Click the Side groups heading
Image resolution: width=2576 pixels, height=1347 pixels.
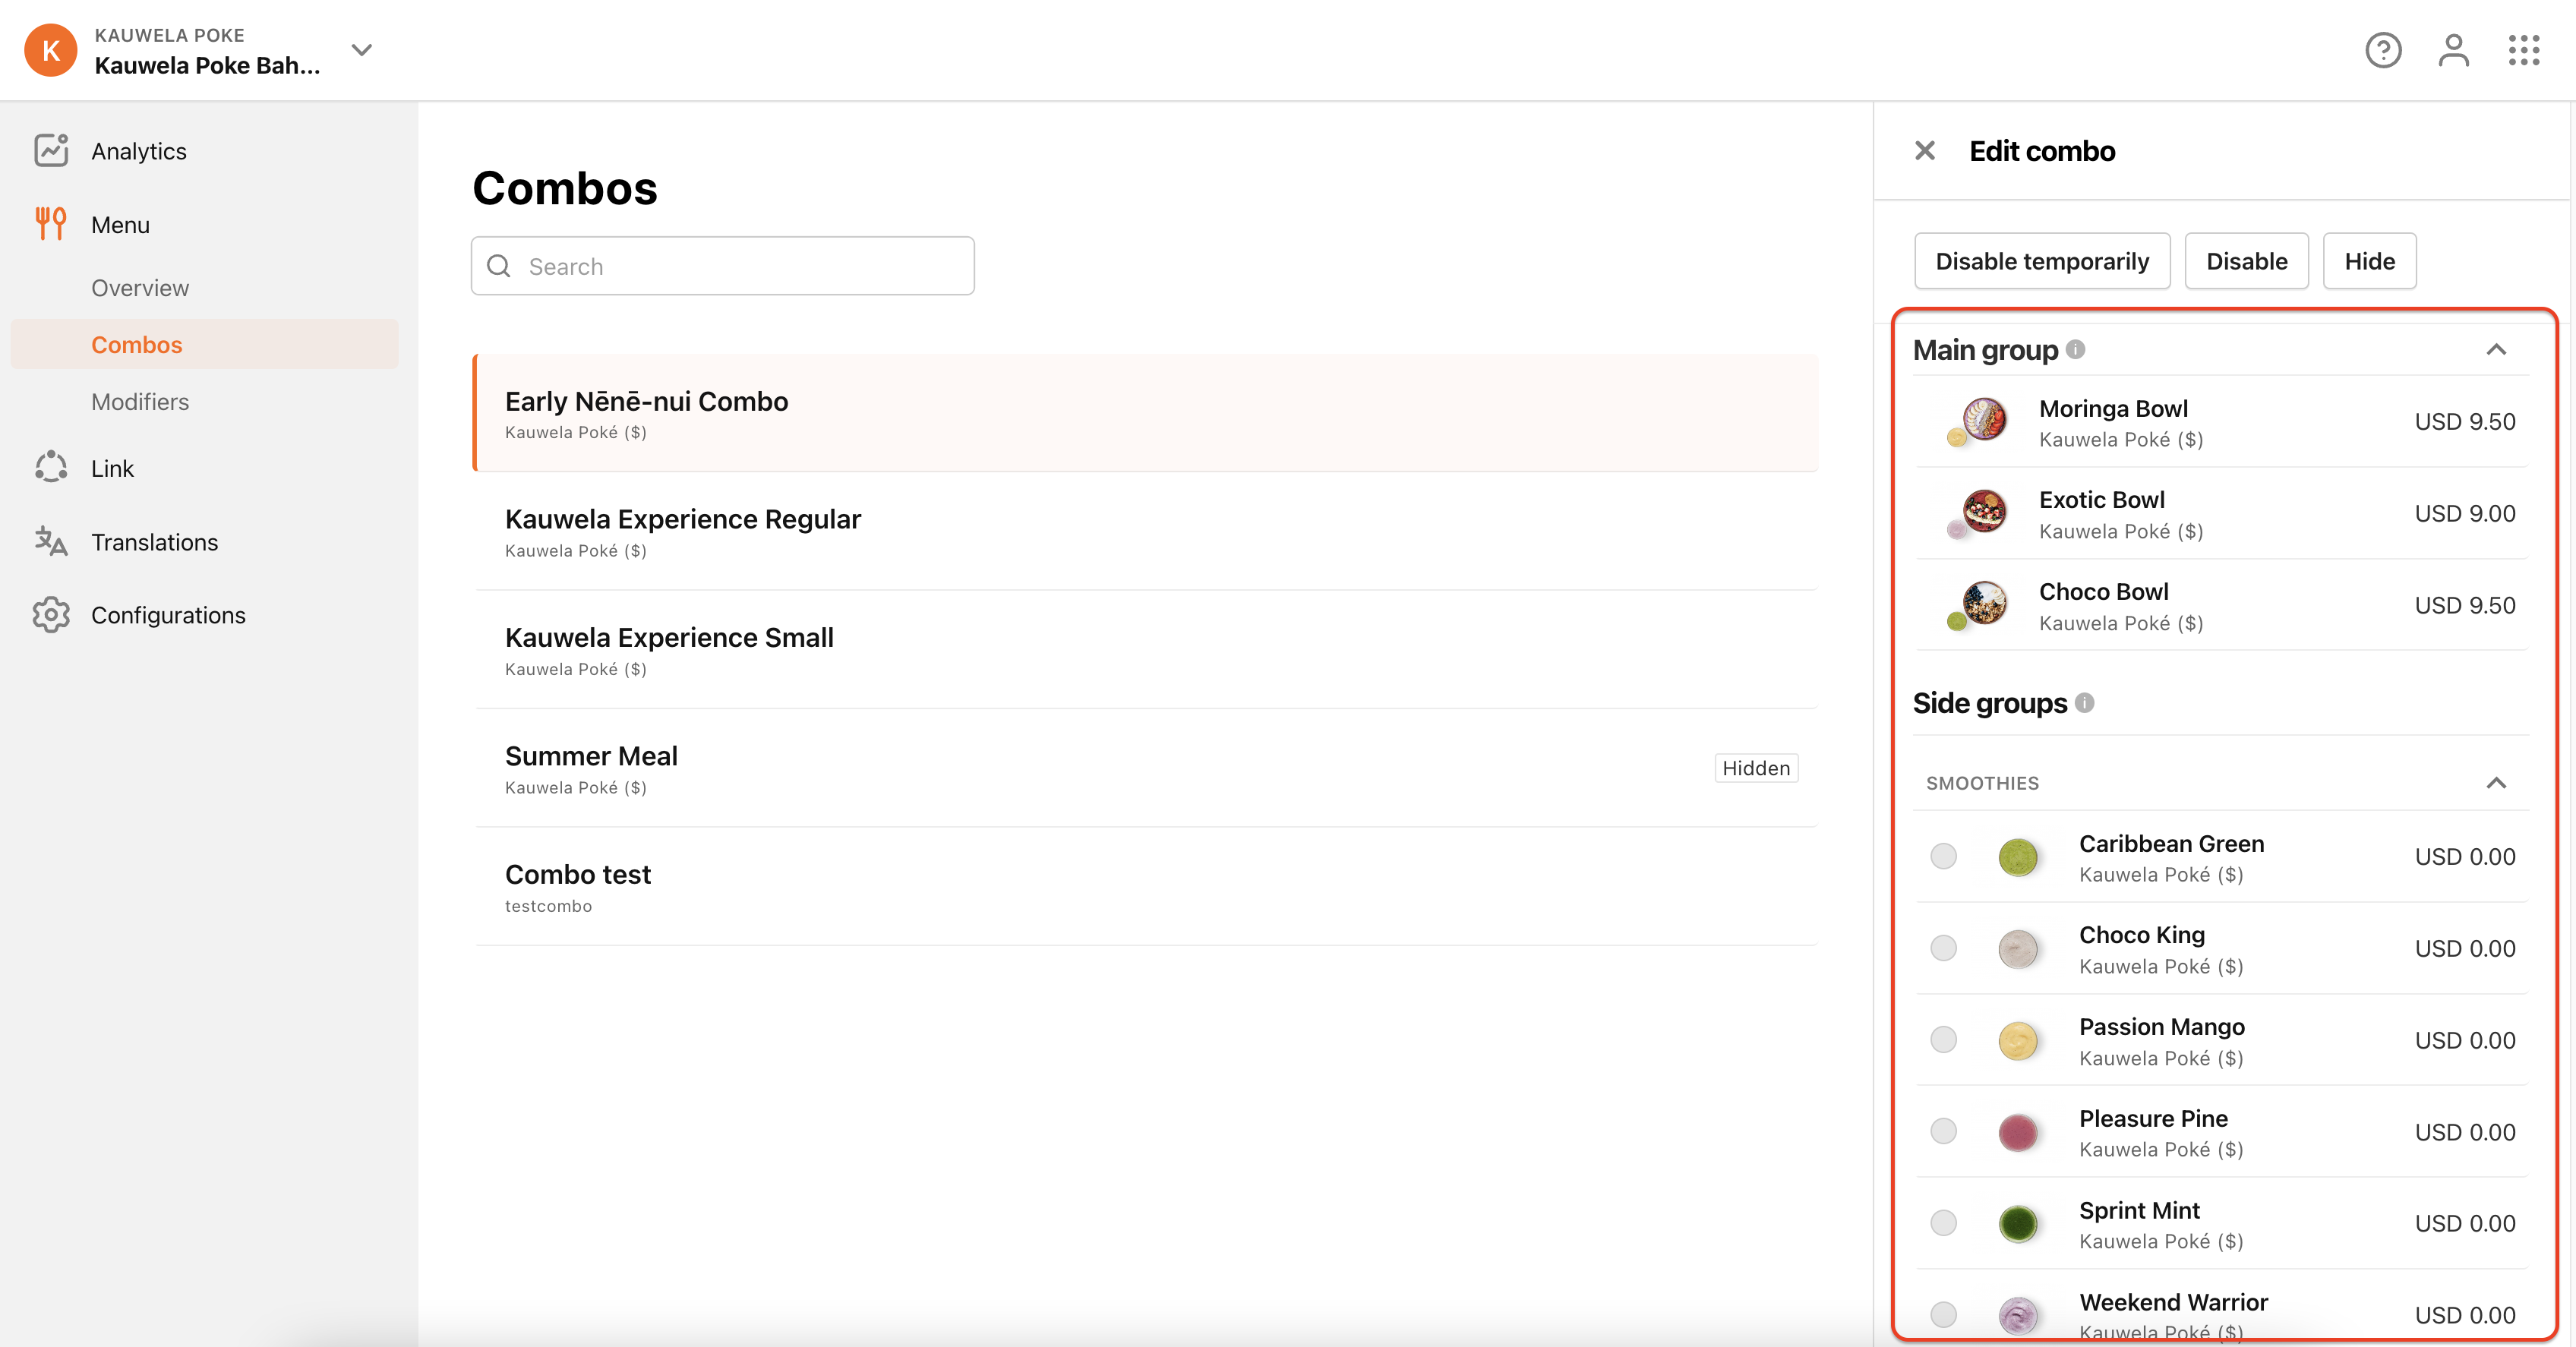(1989, 702)
